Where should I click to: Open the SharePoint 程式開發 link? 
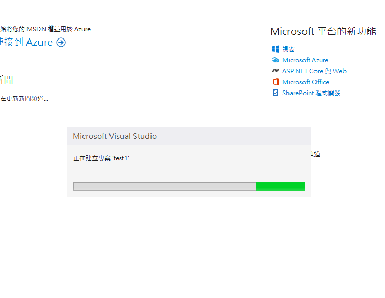[x=311, y=93]
